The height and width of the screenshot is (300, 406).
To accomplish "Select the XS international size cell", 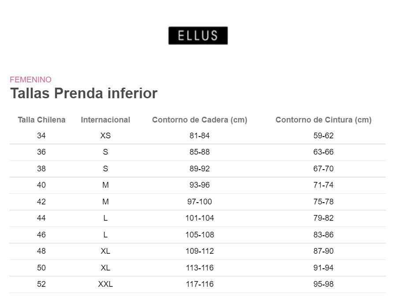I will pyautogui.click(x=105, y=136).
